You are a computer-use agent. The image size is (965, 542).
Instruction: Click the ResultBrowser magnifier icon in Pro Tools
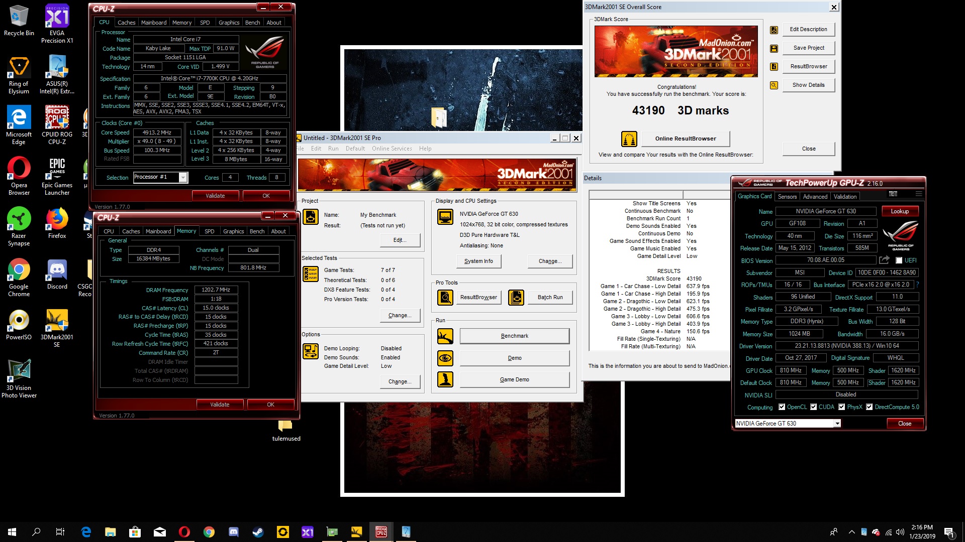point(445,298)
